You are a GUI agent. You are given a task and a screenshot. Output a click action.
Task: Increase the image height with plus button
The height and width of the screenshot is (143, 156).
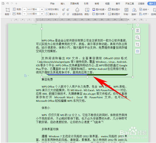[42, 9]
